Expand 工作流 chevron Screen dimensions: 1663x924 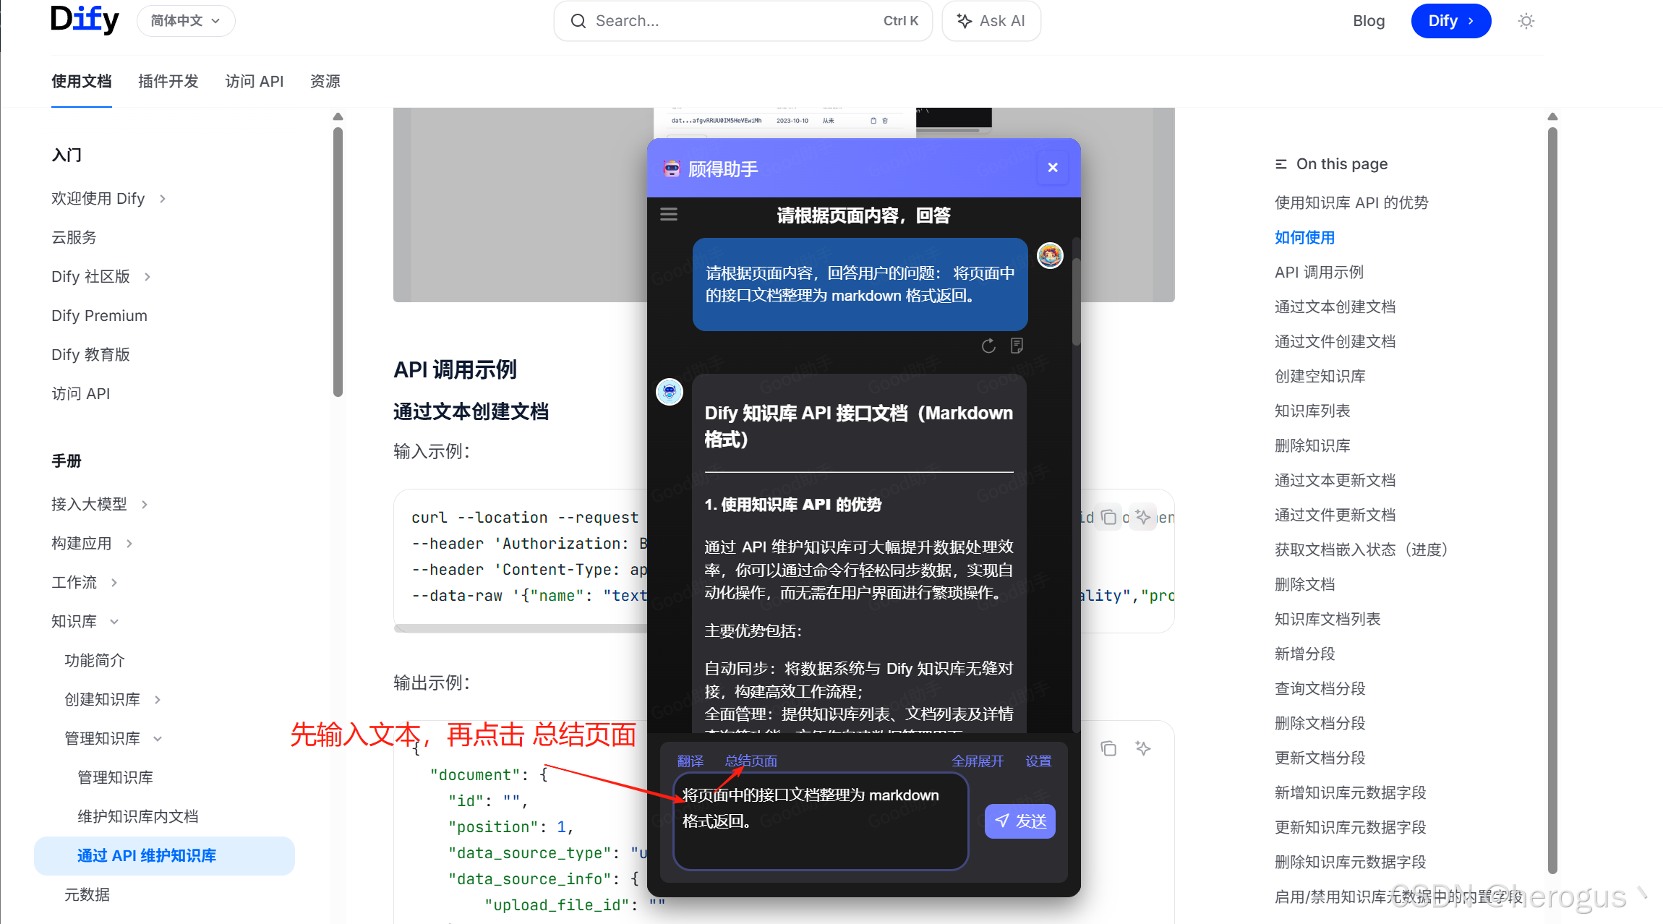pyautogui.click(x=114, y=583)
